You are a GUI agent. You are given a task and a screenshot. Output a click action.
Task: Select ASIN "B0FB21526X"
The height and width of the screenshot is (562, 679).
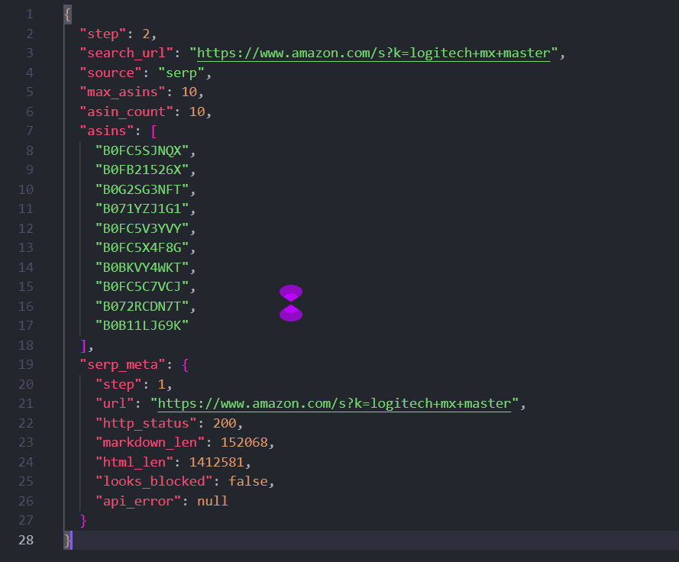pos(142,170)
